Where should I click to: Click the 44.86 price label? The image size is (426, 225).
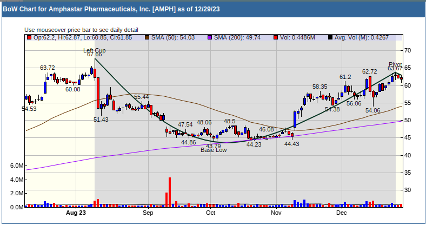click(x=189, y=142)
